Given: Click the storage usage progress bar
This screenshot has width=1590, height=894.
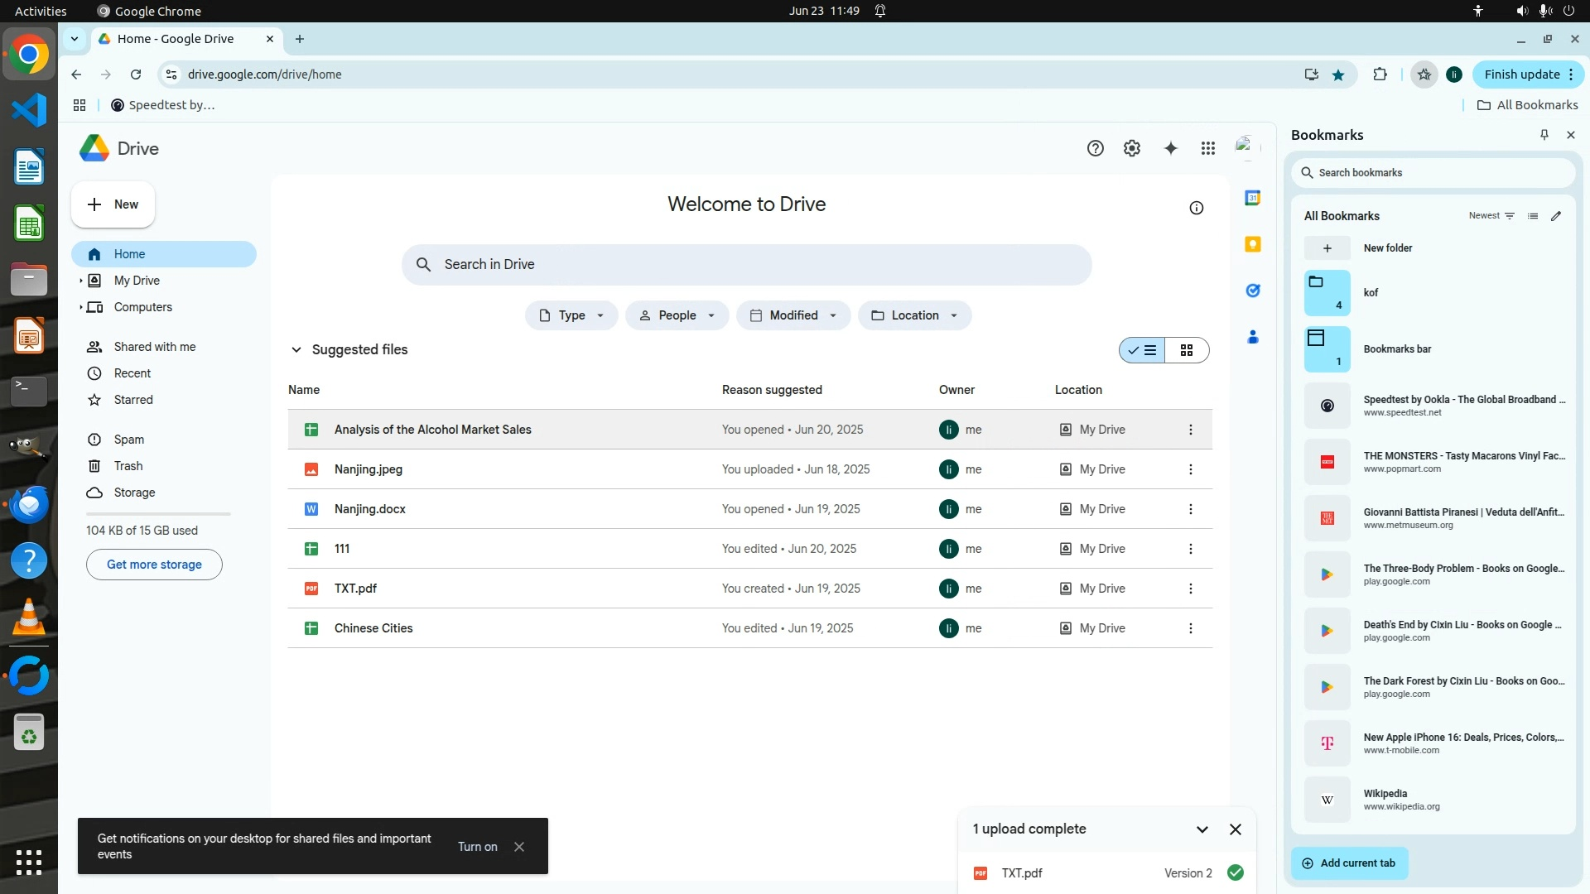Looking at the screenshot, I should (157, 514).
